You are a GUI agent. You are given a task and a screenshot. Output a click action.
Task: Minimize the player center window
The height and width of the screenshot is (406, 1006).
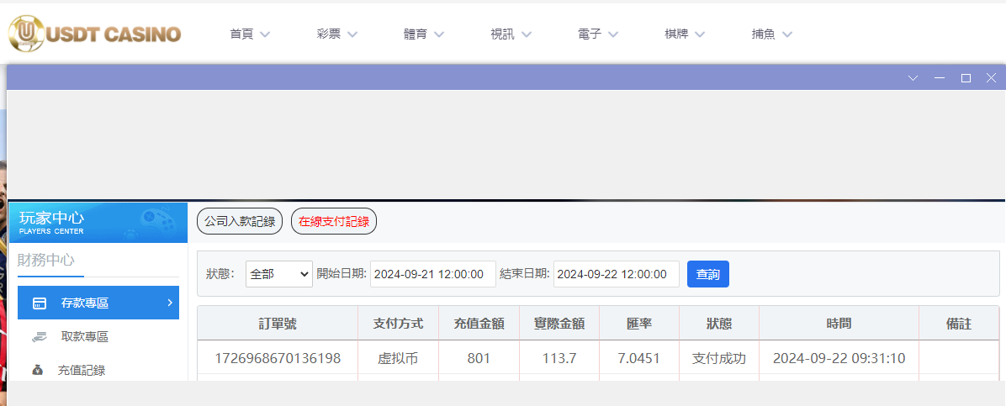click(x=940, y=78)
